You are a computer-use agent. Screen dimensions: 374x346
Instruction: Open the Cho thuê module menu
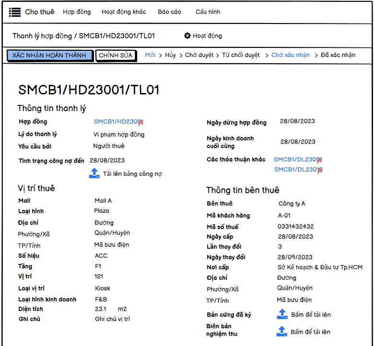click(x=40, y=12)
